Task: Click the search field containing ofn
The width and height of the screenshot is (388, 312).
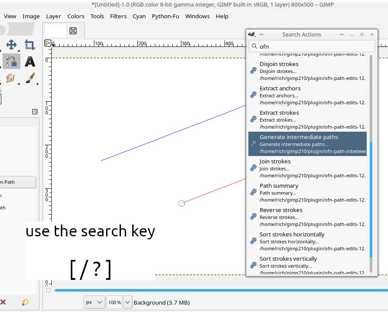Action: [x=312, y=46]
